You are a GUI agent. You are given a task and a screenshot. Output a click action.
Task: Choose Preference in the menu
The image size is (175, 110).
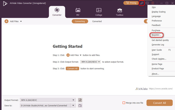[x=157, y=21]
